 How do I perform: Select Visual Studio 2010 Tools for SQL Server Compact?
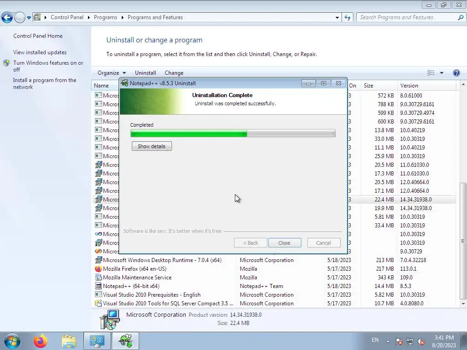pos(273,303)
